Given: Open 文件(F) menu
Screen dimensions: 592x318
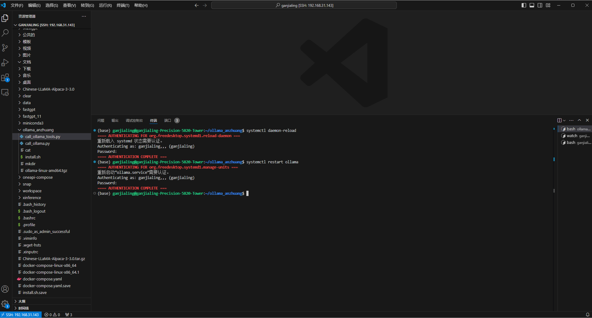Looking at the screenshot, I should pyautogui.click(x=17, y=5).
